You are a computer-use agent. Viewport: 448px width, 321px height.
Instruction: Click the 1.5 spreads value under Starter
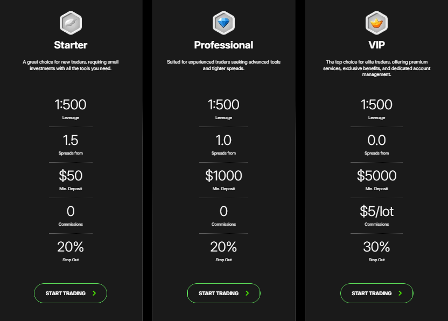71,140
